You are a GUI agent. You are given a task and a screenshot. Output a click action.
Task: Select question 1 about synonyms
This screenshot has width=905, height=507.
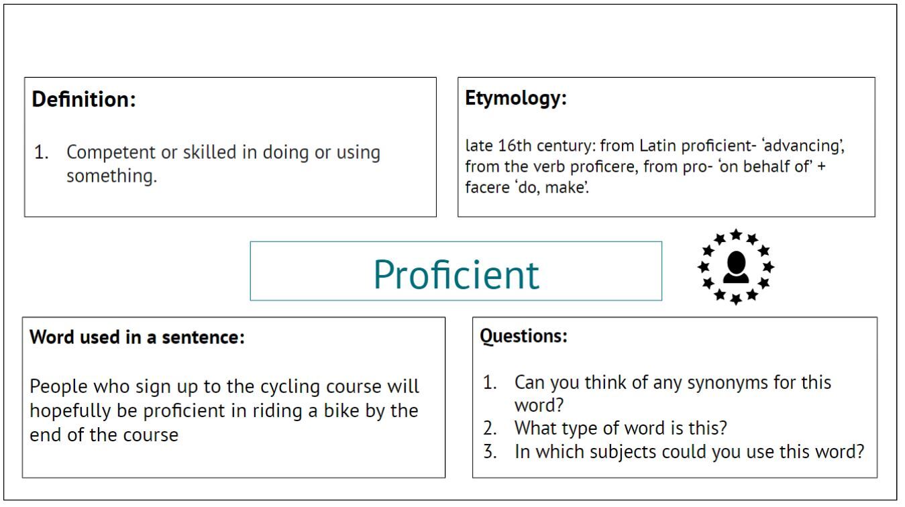tap(672, 383)
